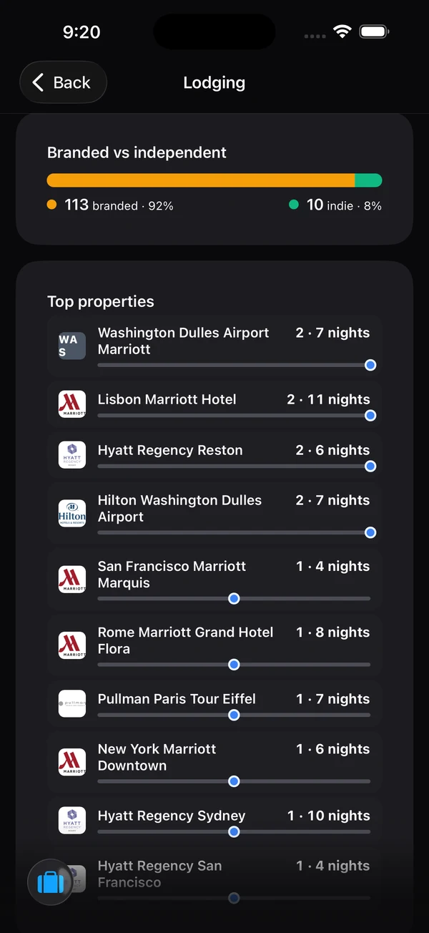Tap the Hyatt Regency Sydney logo
The height and width of the screenshot is (933, 429).
[x=72, y=821]
